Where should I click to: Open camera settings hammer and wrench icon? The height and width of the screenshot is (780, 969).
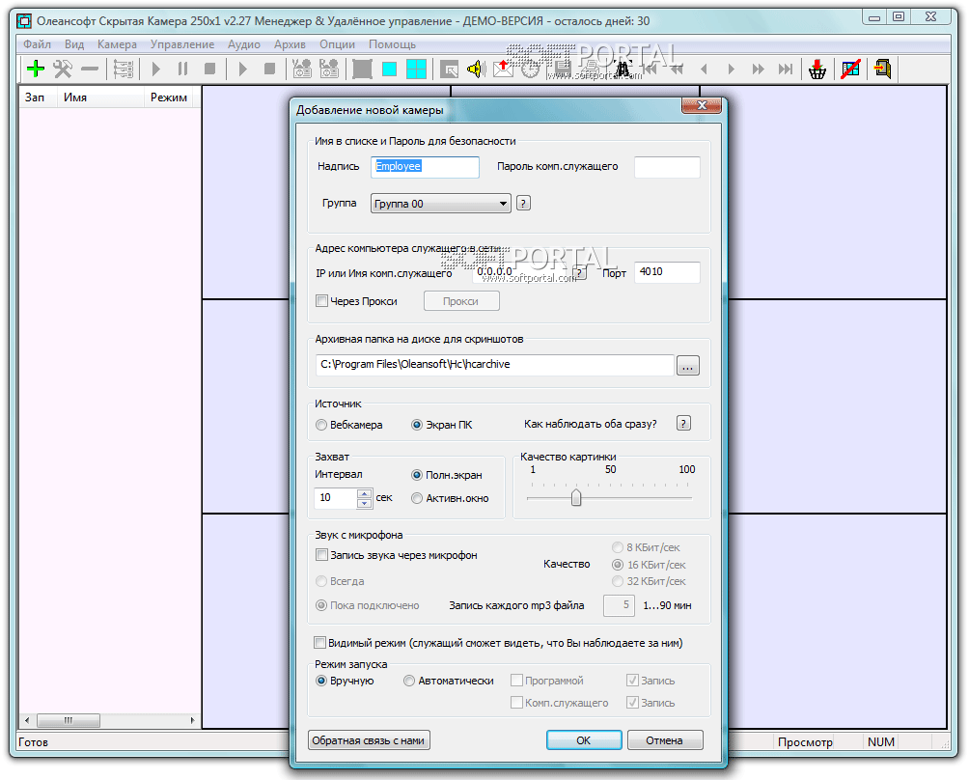click(63, 69)
